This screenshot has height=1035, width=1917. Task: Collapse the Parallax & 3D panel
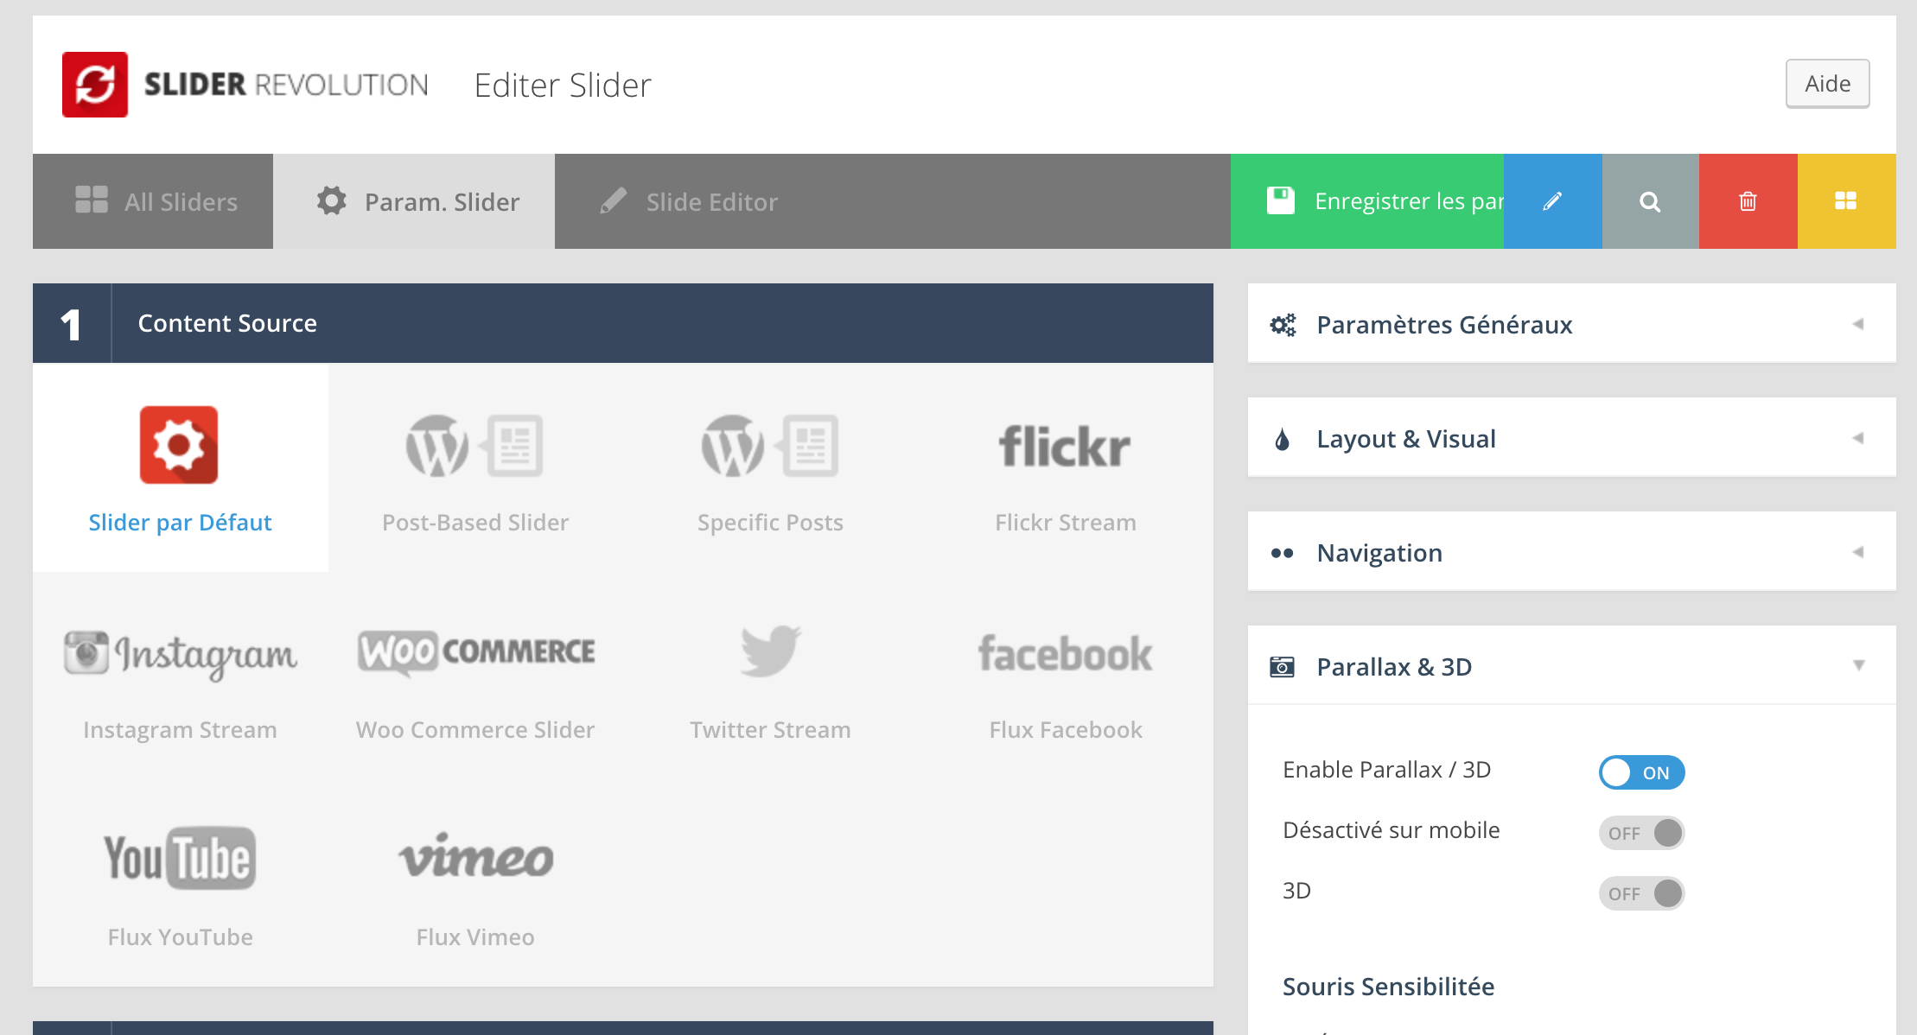tap(1571, 666)
